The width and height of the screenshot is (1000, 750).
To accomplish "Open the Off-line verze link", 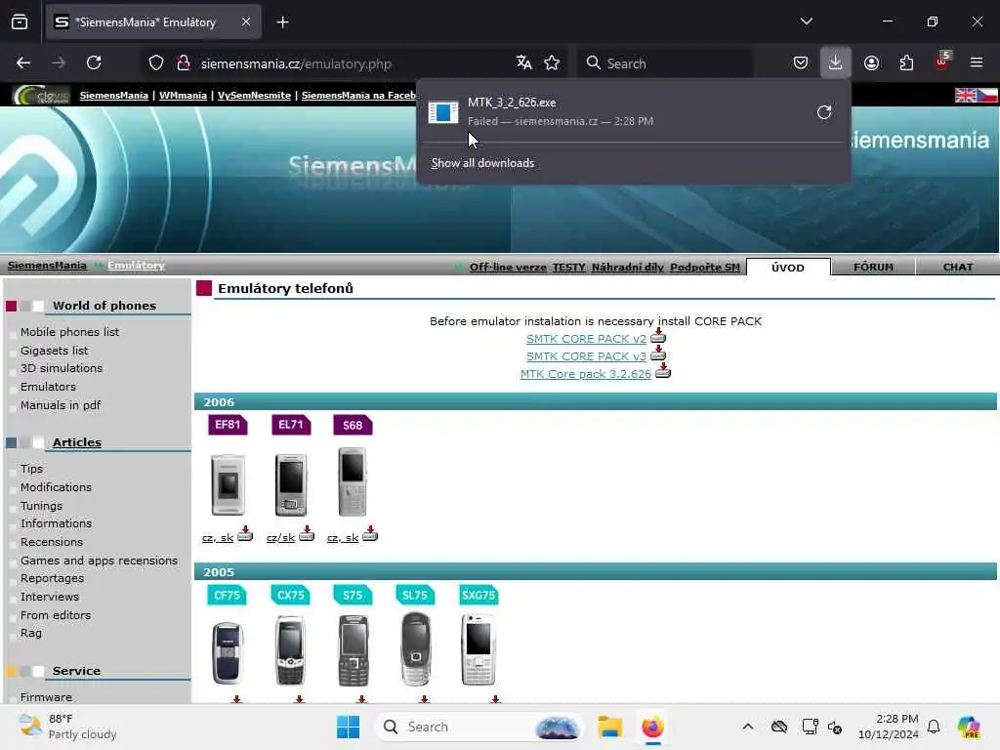I will pyautogui.click(x=508, y=268).
